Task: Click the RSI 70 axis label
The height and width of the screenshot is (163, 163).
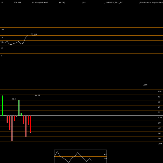Action: pos(2,37)
